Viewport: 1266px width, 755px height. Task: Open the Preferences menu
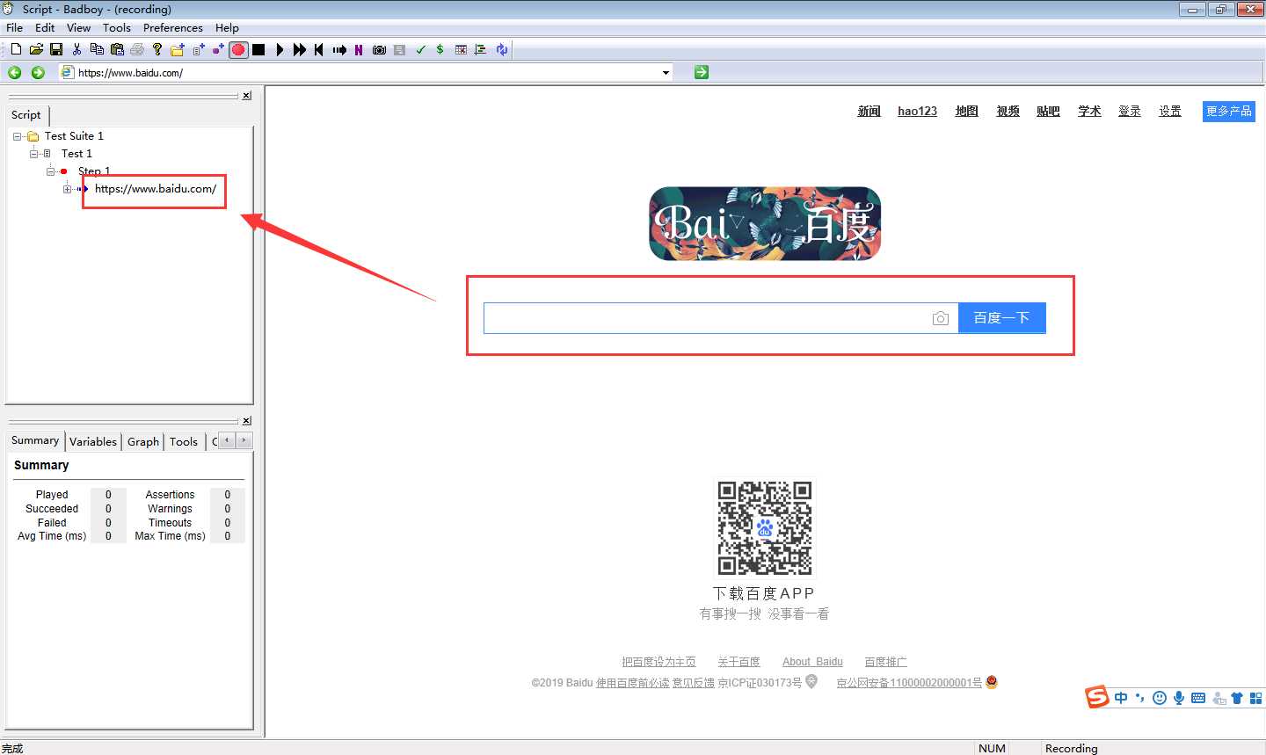[x=173, y=27]
